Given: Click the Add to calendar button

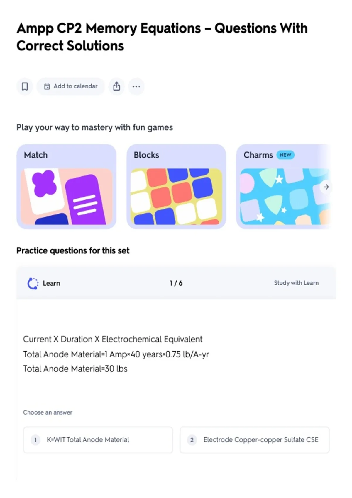Looking at the screenshot, I should (x=70, y=86).
